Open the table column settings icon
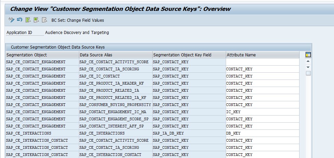334x158 pixels. coord(308,55)
